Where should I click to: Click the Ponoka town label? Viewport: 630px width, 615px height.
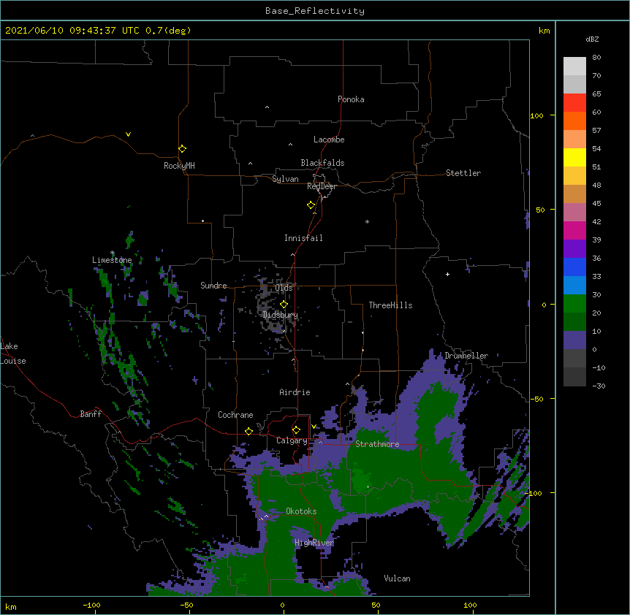[351, 99]
